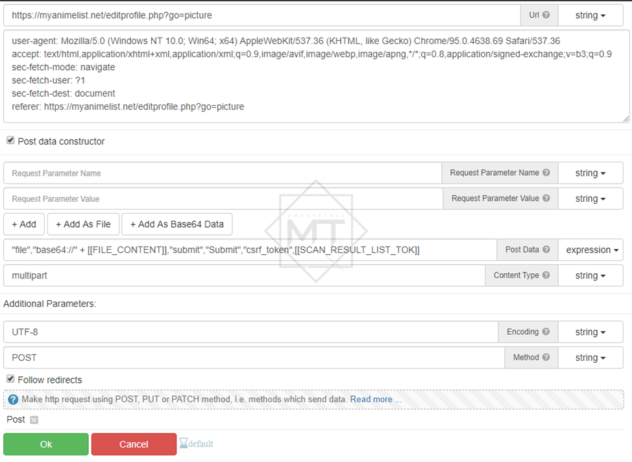Uncheck the Follow redirects checkbox
This screenshot has width=632, height=462.
tap(10, 380)
